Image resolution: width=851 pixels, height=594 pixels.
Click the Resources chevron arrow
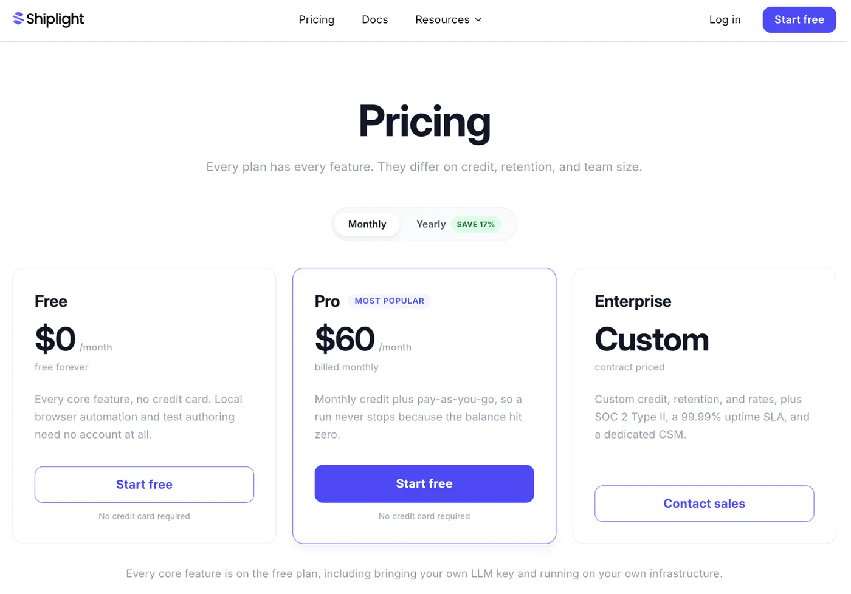(478, 20)
